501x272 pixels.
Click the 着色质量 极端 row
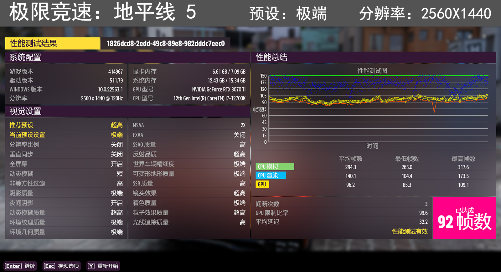coord(189,203)
